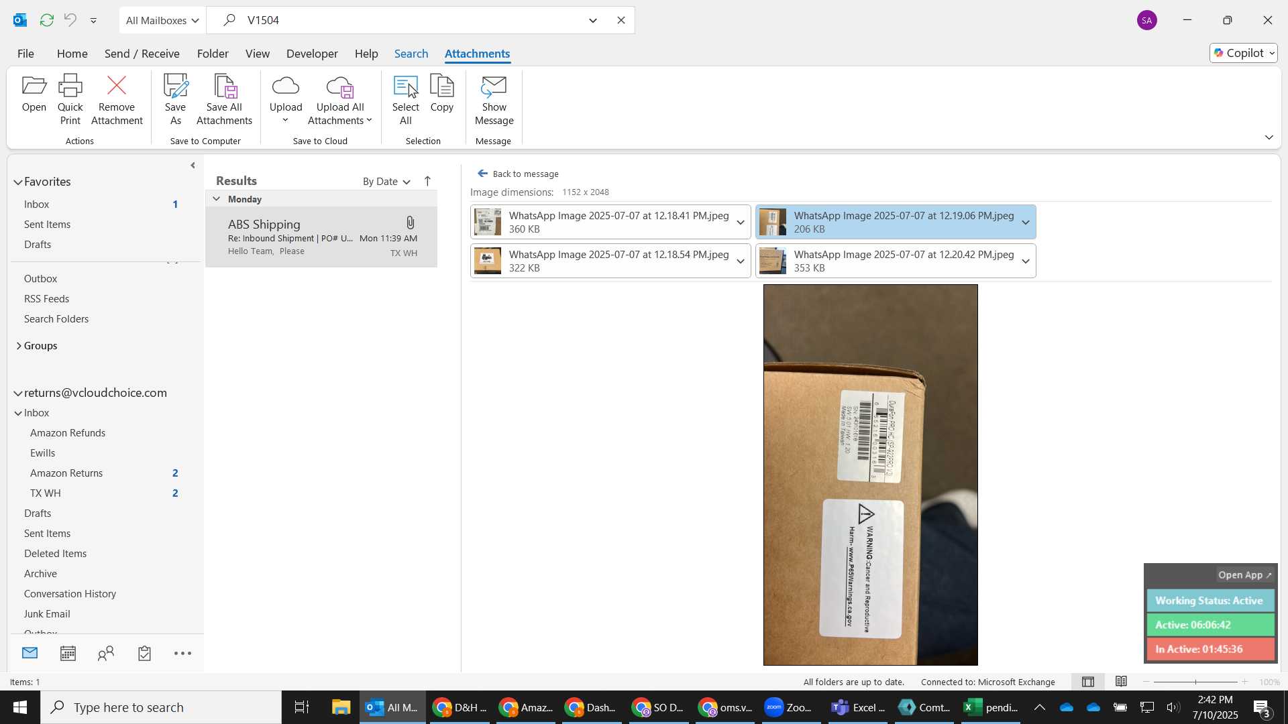Switch to Search tab
The image size is (1288, 724).
point(411,54)
